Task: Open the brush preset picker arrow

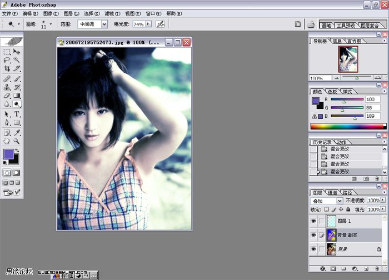Action: pos(51,24)
